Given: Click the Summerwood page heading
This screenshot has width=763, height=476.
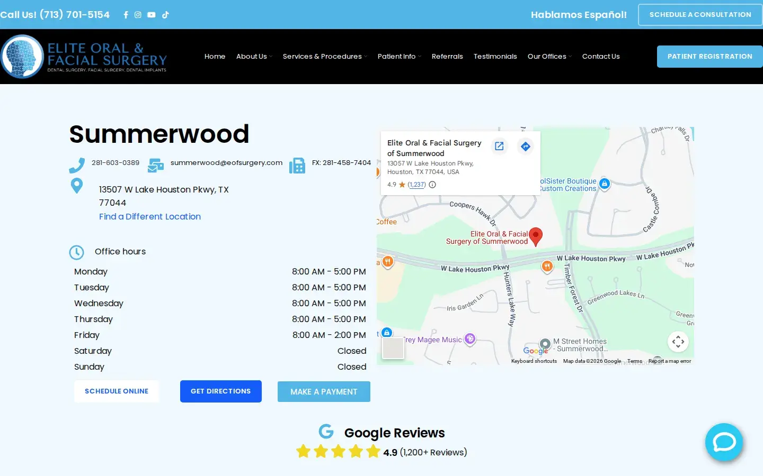Looking at the screenshot, I should pyautogui.click(x=159, y=134).
